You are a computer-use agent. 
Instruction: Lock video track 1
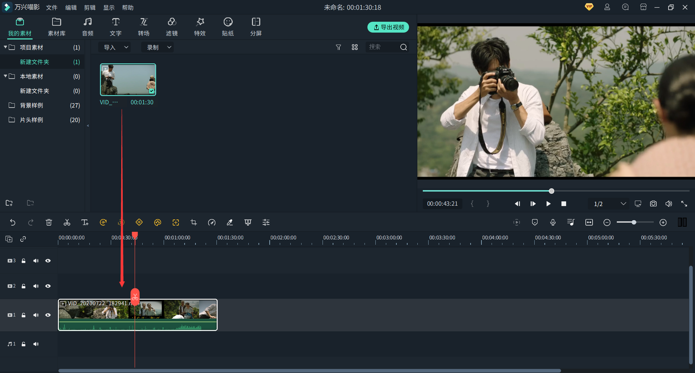(x=24, y=315)
